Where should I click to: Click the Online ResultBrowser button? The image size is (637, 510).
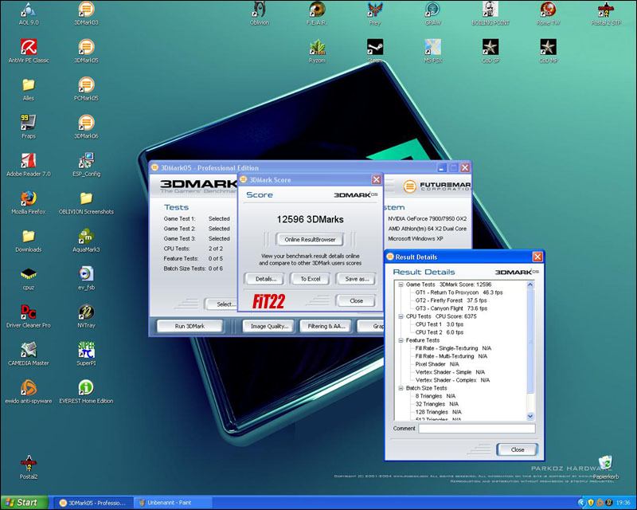pyautogui.click(x=310, y=240)
